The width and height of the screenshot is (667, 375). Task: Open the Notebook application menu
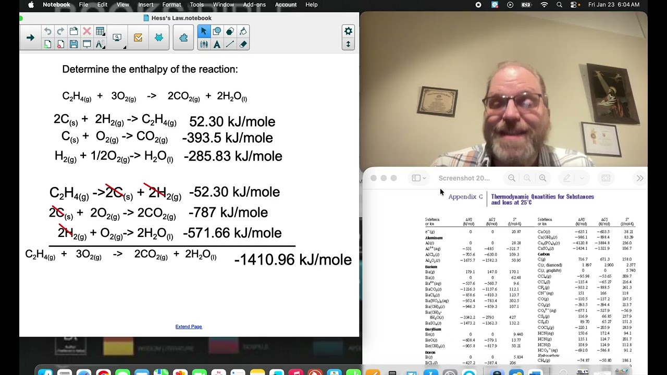(x=56, y=5)
